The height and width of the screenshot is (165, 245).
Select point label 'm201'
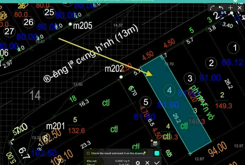[56, 126]
